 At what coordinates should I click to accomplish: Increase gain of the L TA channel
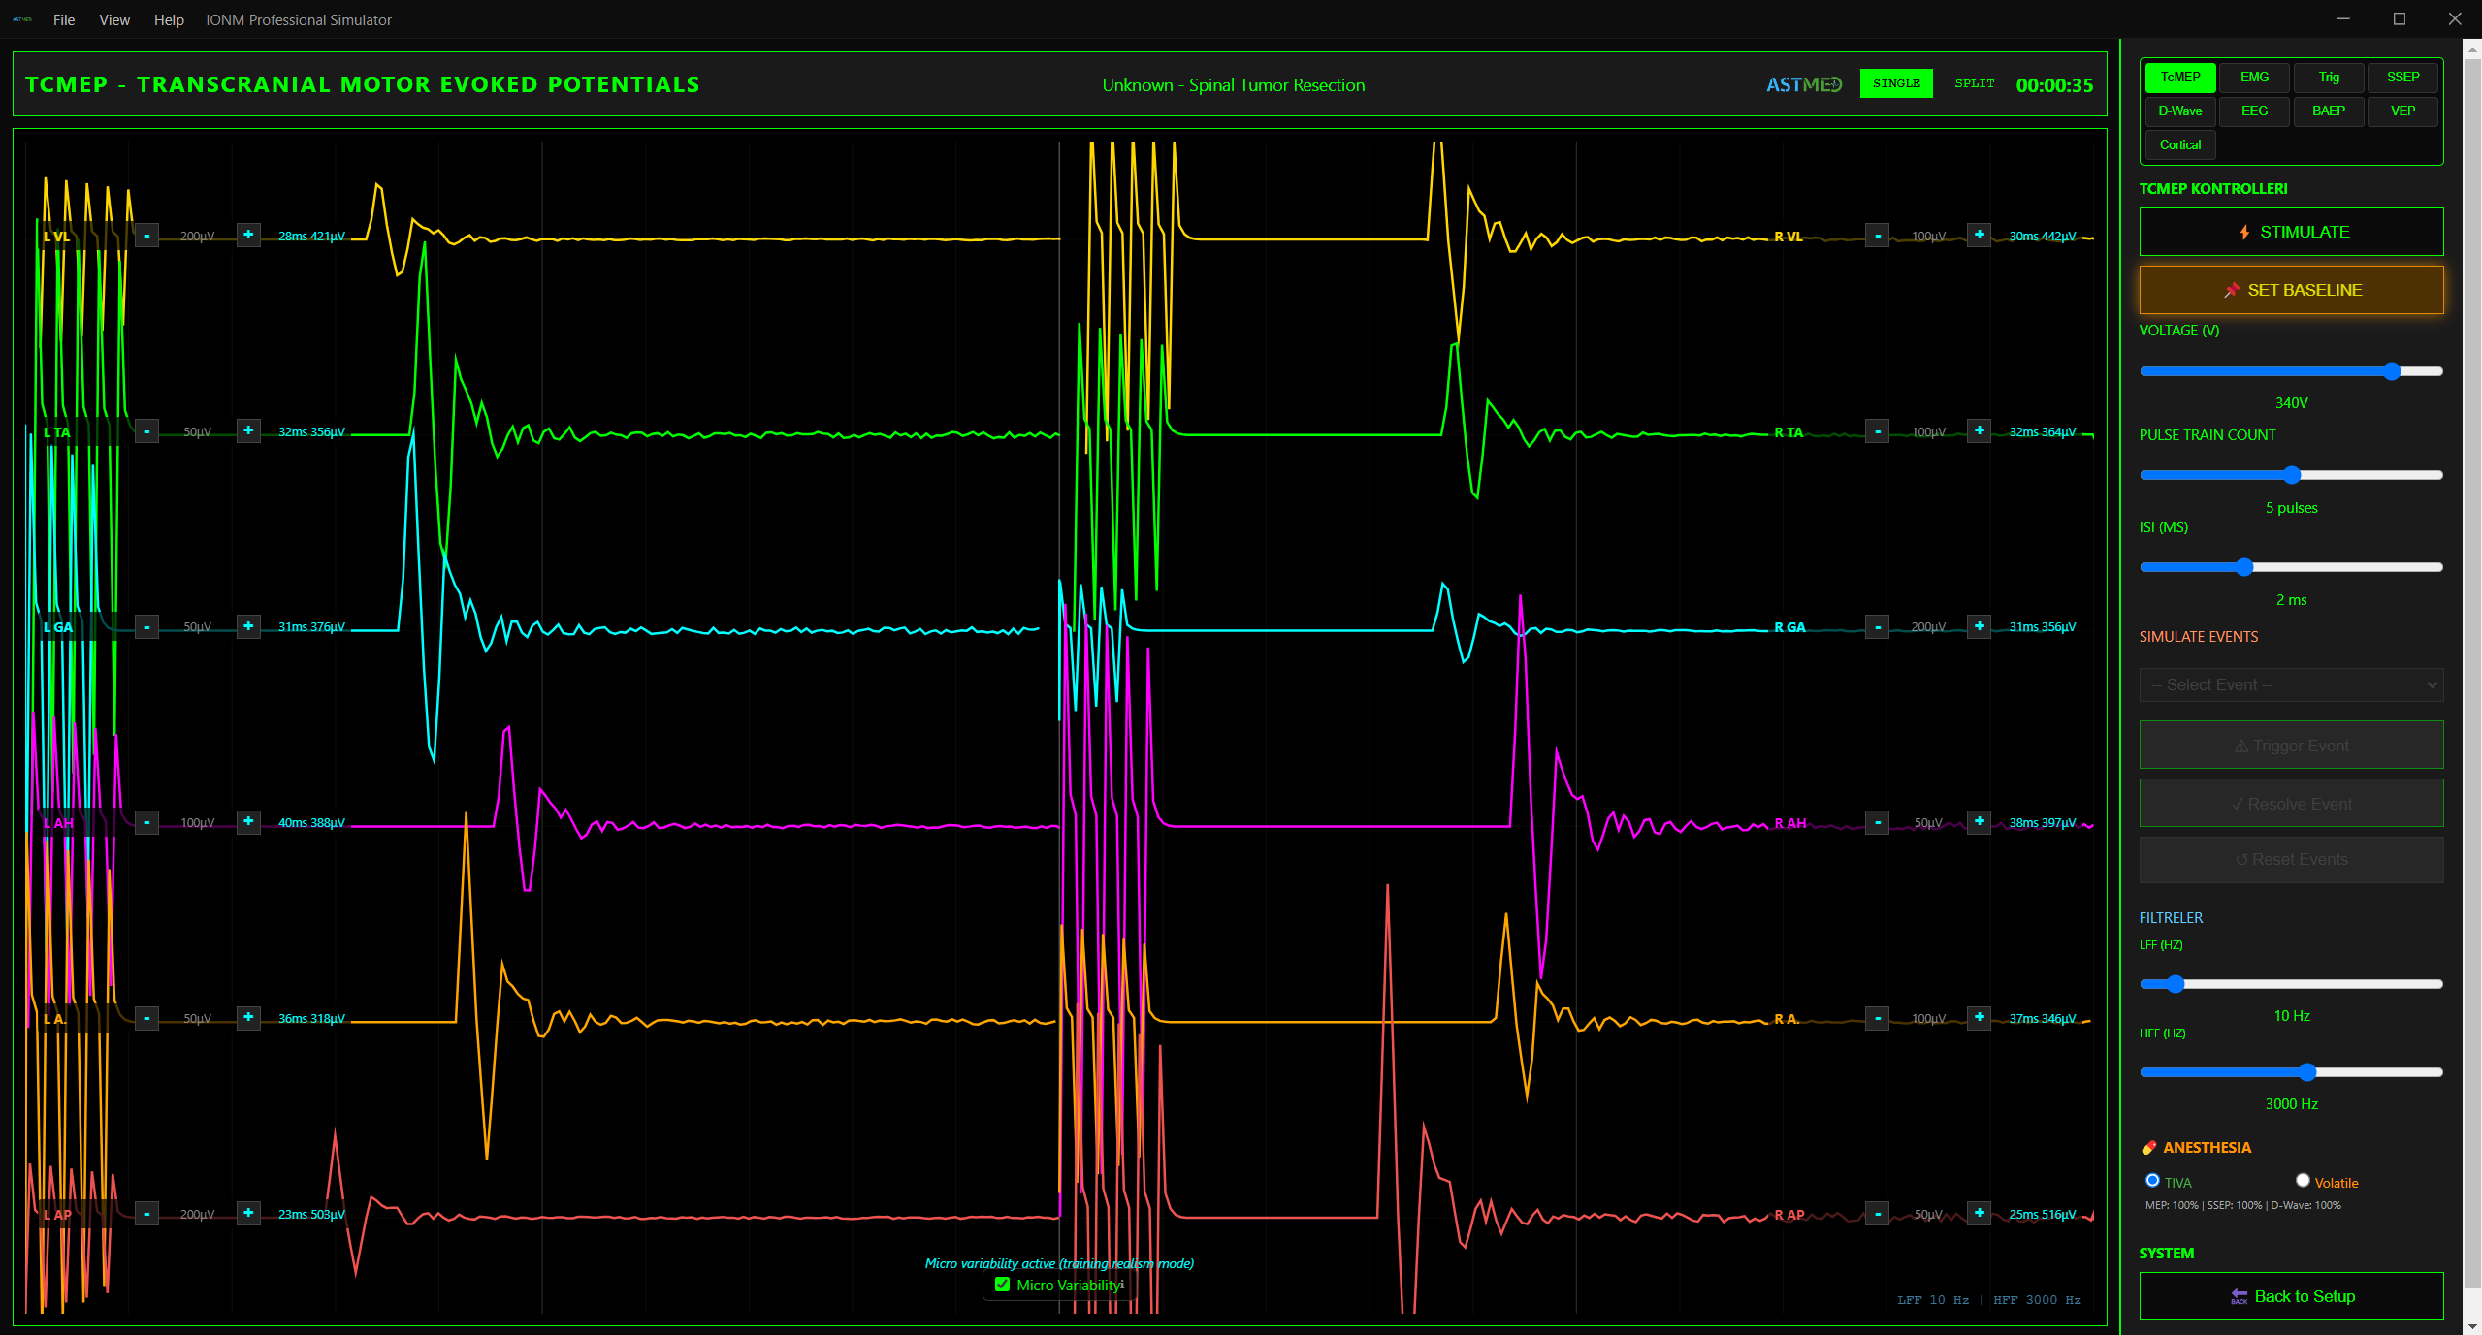pyautogui.click(x=248, y=430)
